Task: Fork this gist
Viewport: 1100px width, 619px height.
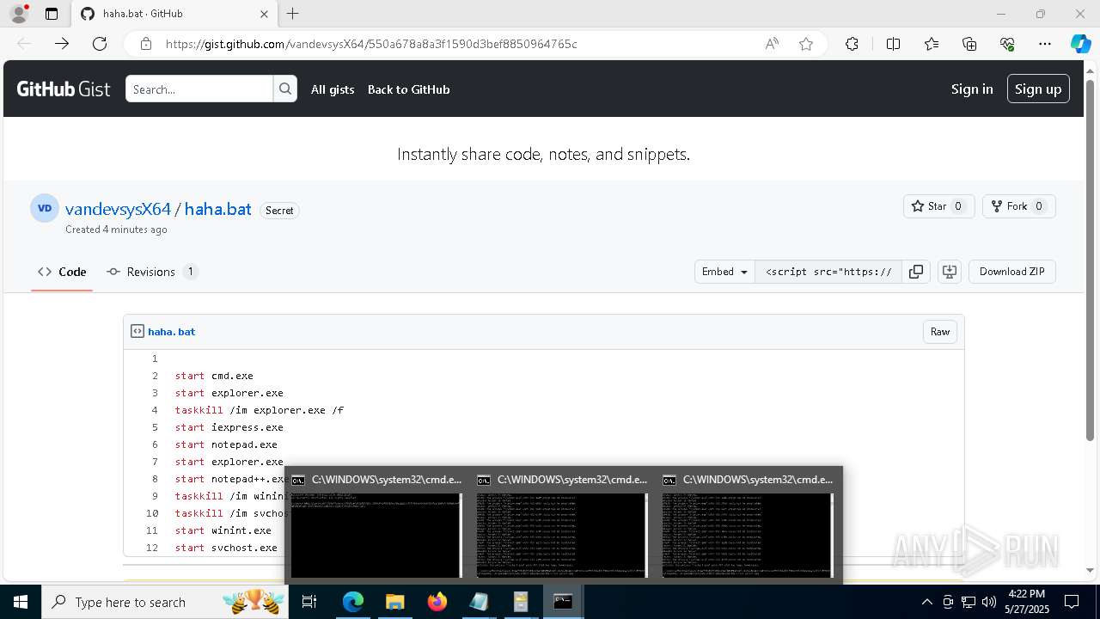Action: pyautogui.click(x=1018, y=206)
